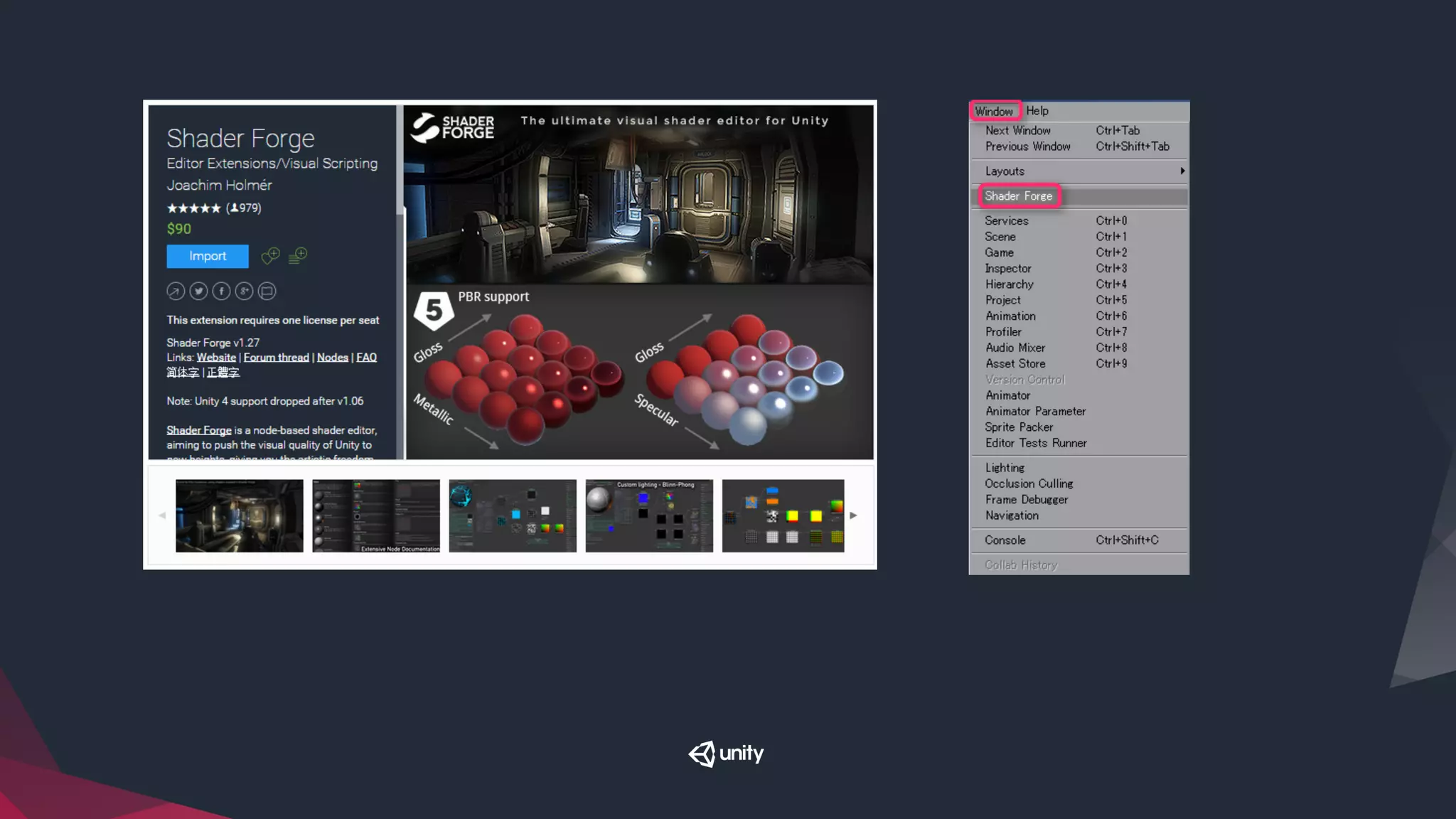Share Shader Forge on Facebook

click(221, 291)
